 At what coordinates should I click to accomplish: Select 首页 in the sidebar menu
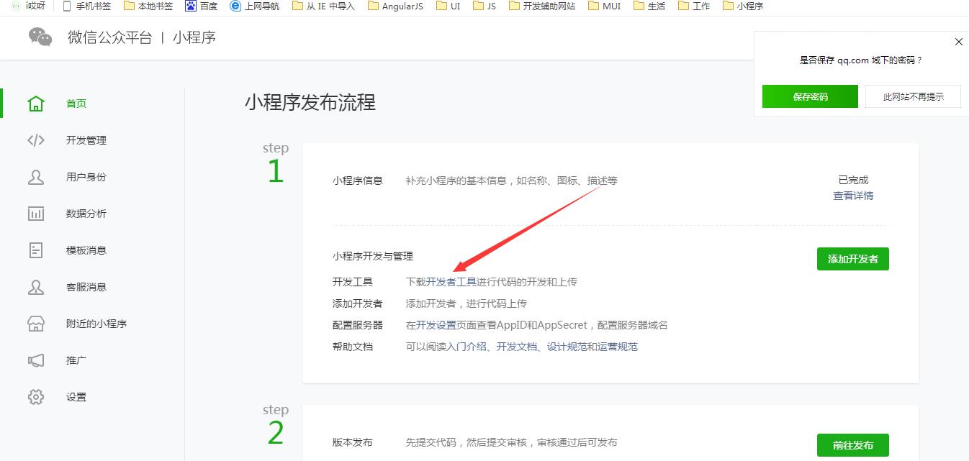tap(76, 104)
